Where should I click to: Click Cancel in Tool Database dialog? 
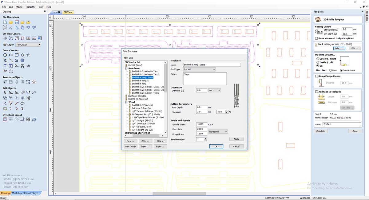tap(236, 147)
